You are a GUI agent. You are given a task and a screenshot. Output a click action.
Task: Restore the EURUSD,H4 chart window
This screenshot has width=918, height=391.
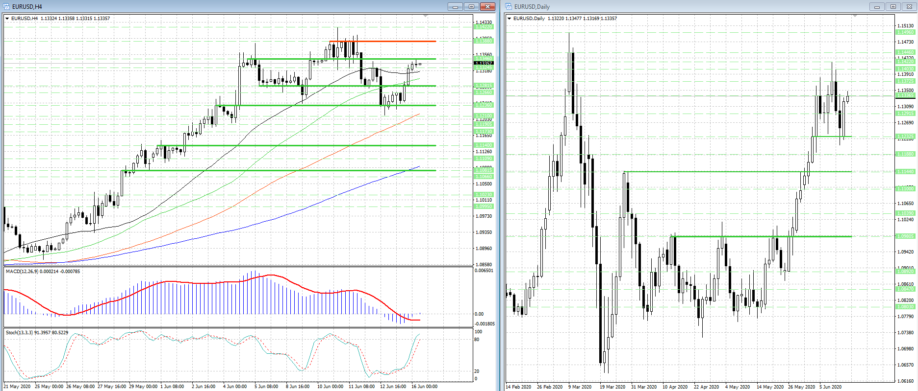471,6
